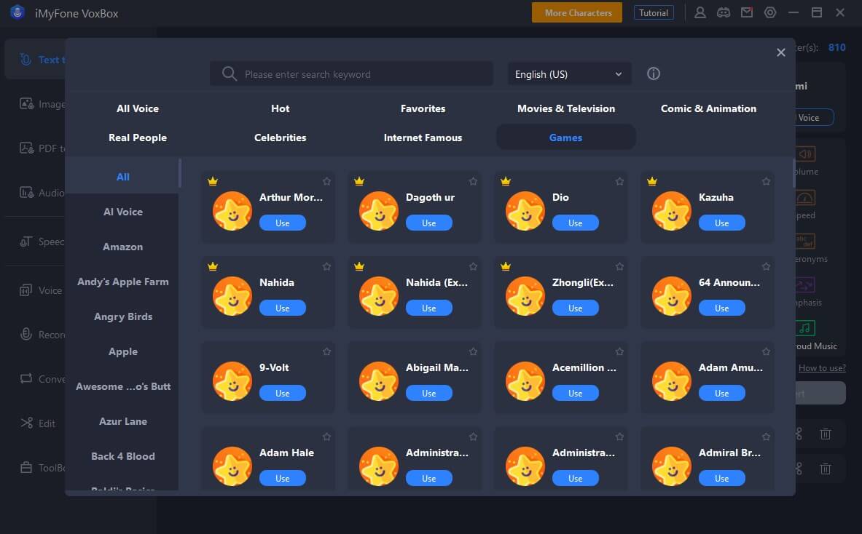Favorite the Arthur Mor... voice

coord(326,181)
